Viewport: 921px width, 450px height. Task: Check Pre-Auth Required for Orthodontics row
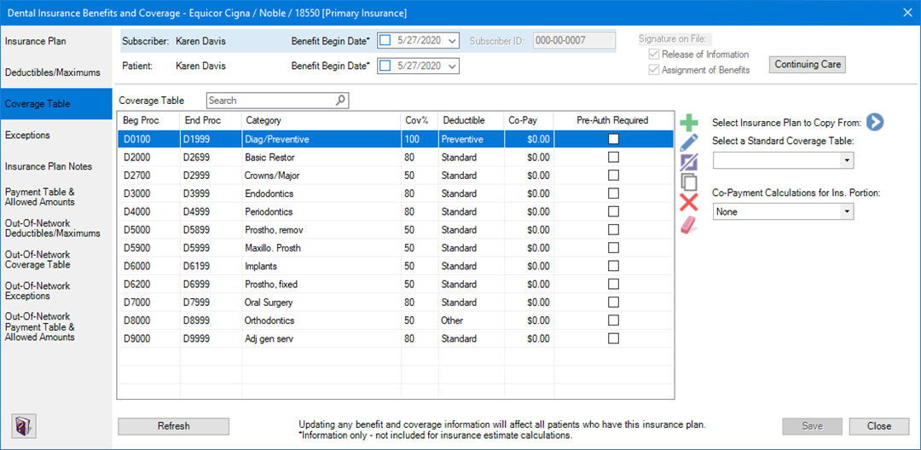pos(613,320)
